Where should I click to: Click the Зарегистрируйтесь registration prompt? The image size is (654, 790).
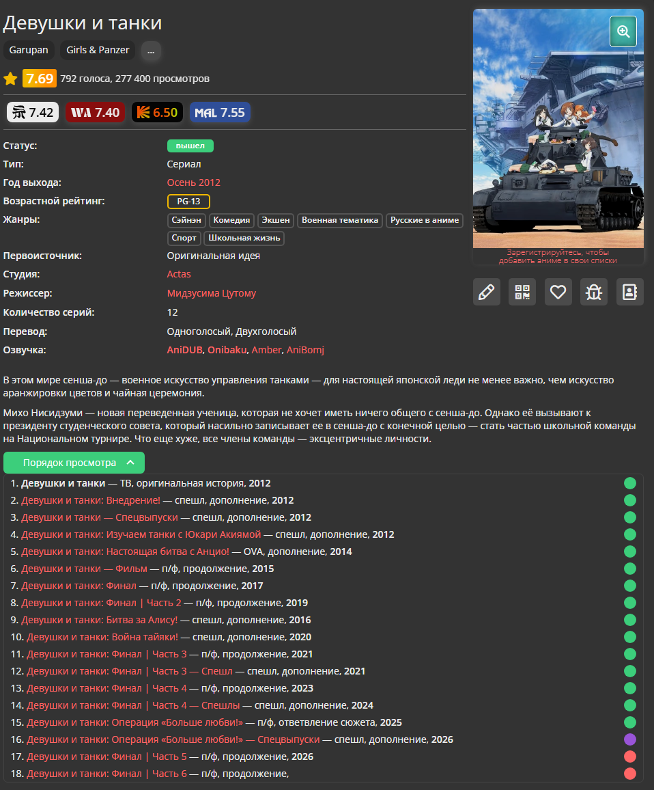[558, 256]
